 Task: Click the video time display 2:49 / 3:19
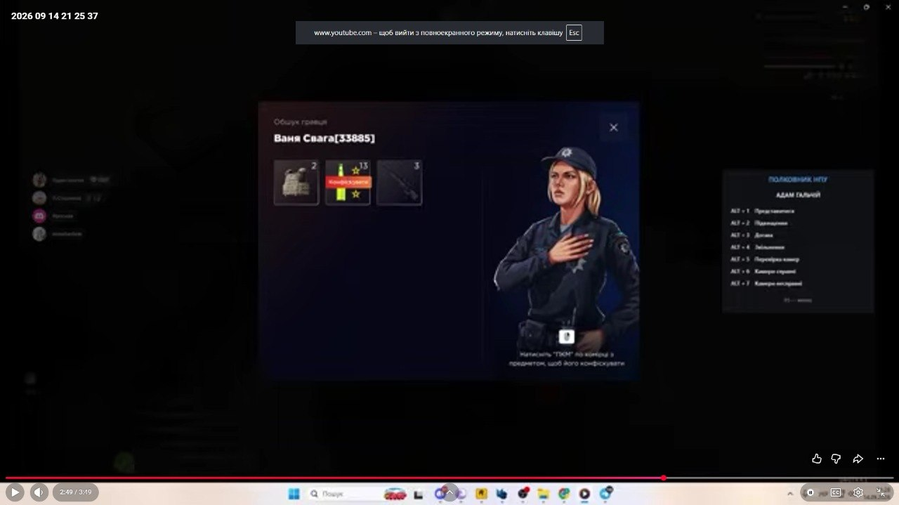[x=75, y=492]
